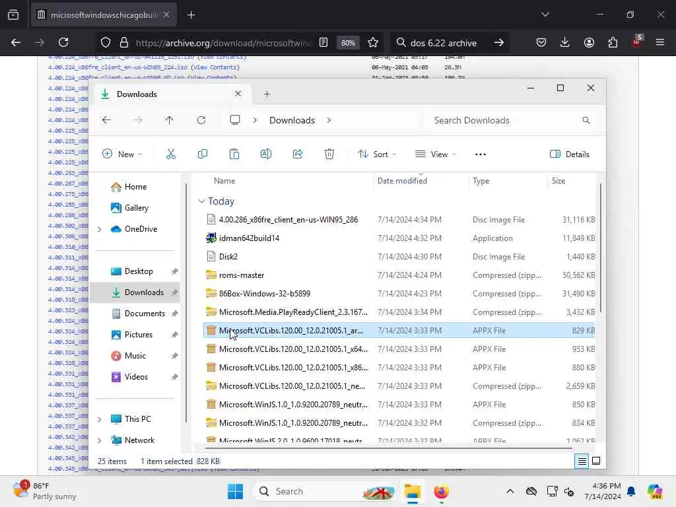This screenshot has width=676, height=507.
Task: Open Documents in navigation pane
Action: (x=138, y=314)
